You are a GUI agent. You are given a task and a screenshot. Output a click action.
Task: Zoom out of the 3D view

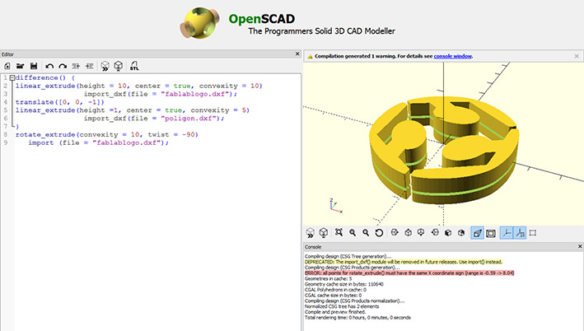[366, 233]
